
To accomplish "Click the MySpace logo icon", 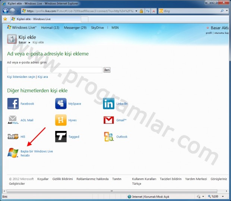I will (x=61, y=103).
